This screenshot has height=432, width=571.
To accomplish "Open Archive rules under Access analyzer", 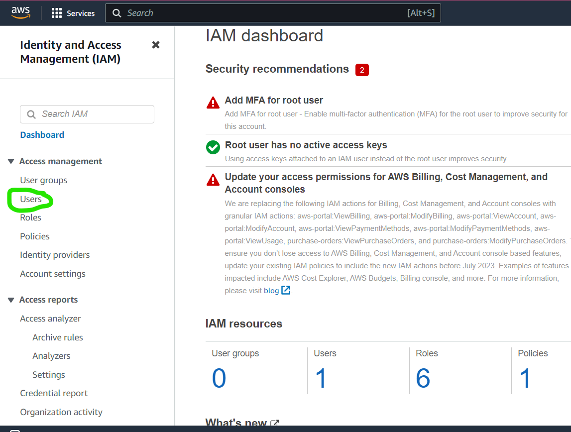I will point(58,337).
